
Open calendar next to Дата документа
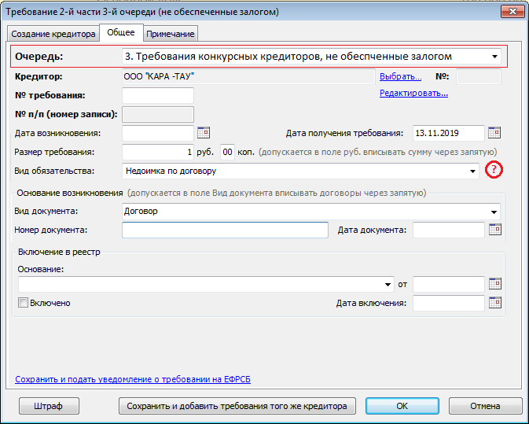(x=494, y=230)
